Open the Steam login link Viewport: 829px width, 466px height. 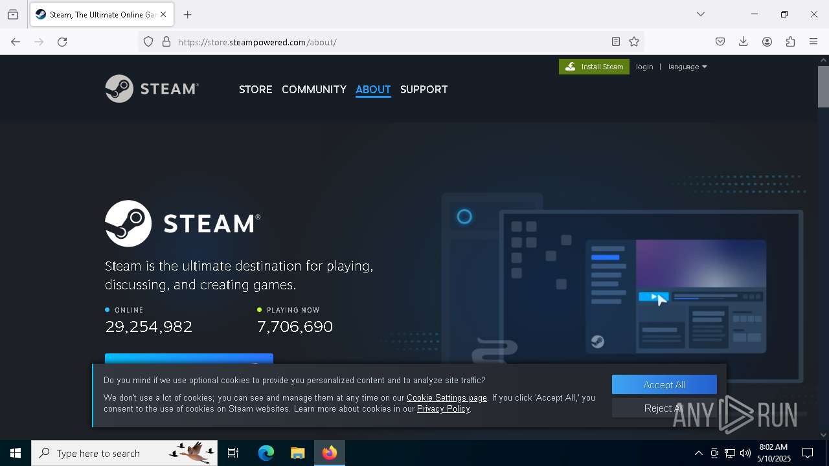click(x=644, y=67)
